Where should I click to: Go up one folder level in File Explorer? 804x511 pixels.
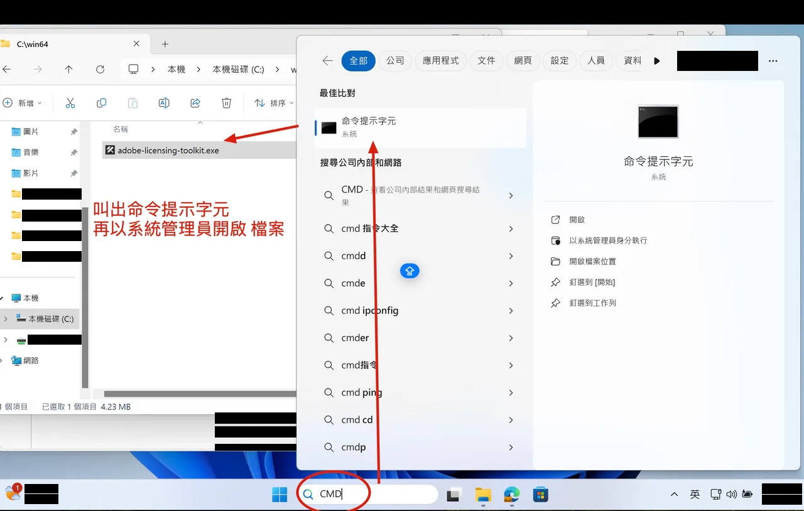[69, 70]
